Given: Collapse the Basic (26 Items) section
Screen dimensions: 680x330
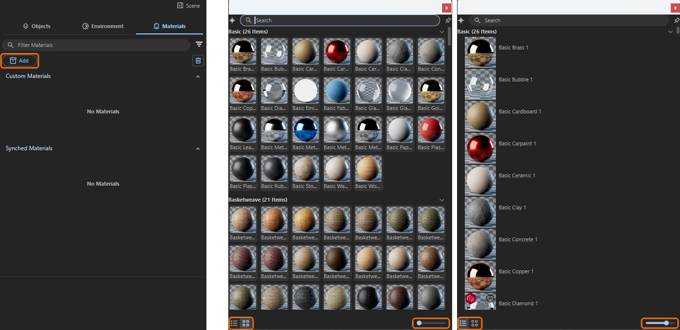Looking at the screenshot, I should click(x=442, y=31).
